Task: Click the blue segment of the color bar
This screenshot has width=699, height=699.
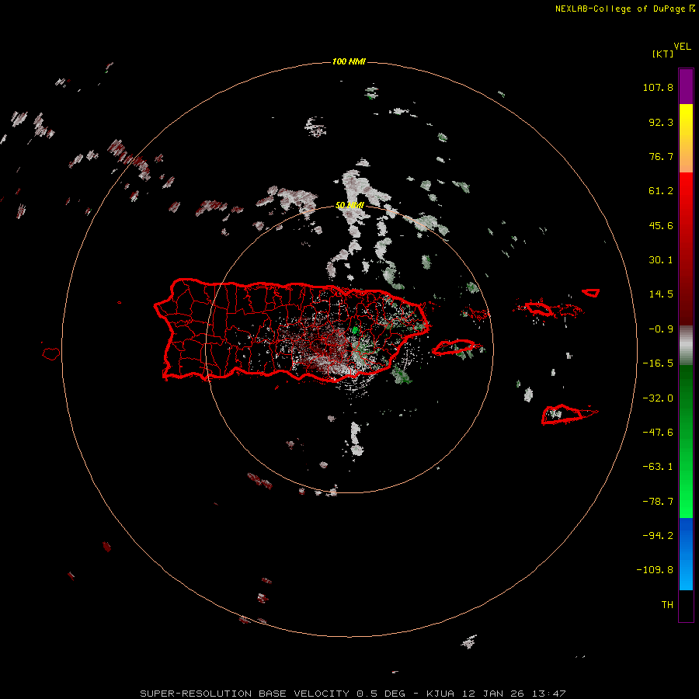Action: (x=686, y=554)
